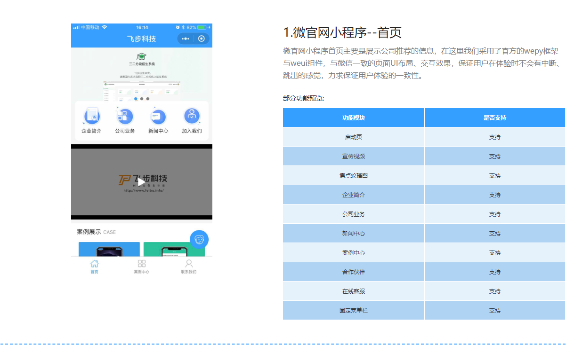566x345 pixels.
Task: Select the 宣传视频 table cell
Action: pyautogui.click(x=354, y=157)
